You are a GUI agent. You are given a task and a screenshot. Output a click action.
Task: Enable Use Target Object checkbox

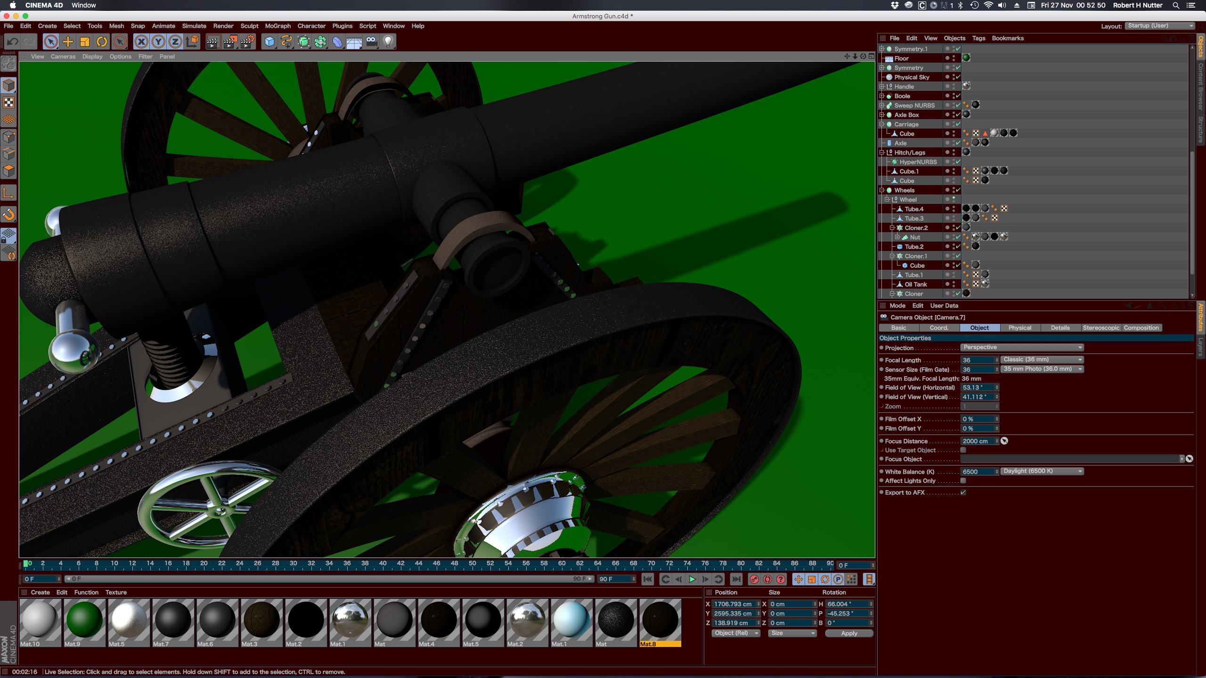point(963,451)
